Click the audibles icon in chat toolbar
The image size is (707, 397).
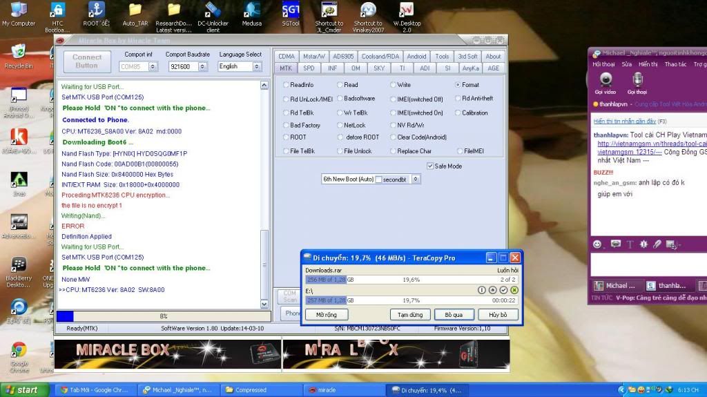tap(615, 244)
